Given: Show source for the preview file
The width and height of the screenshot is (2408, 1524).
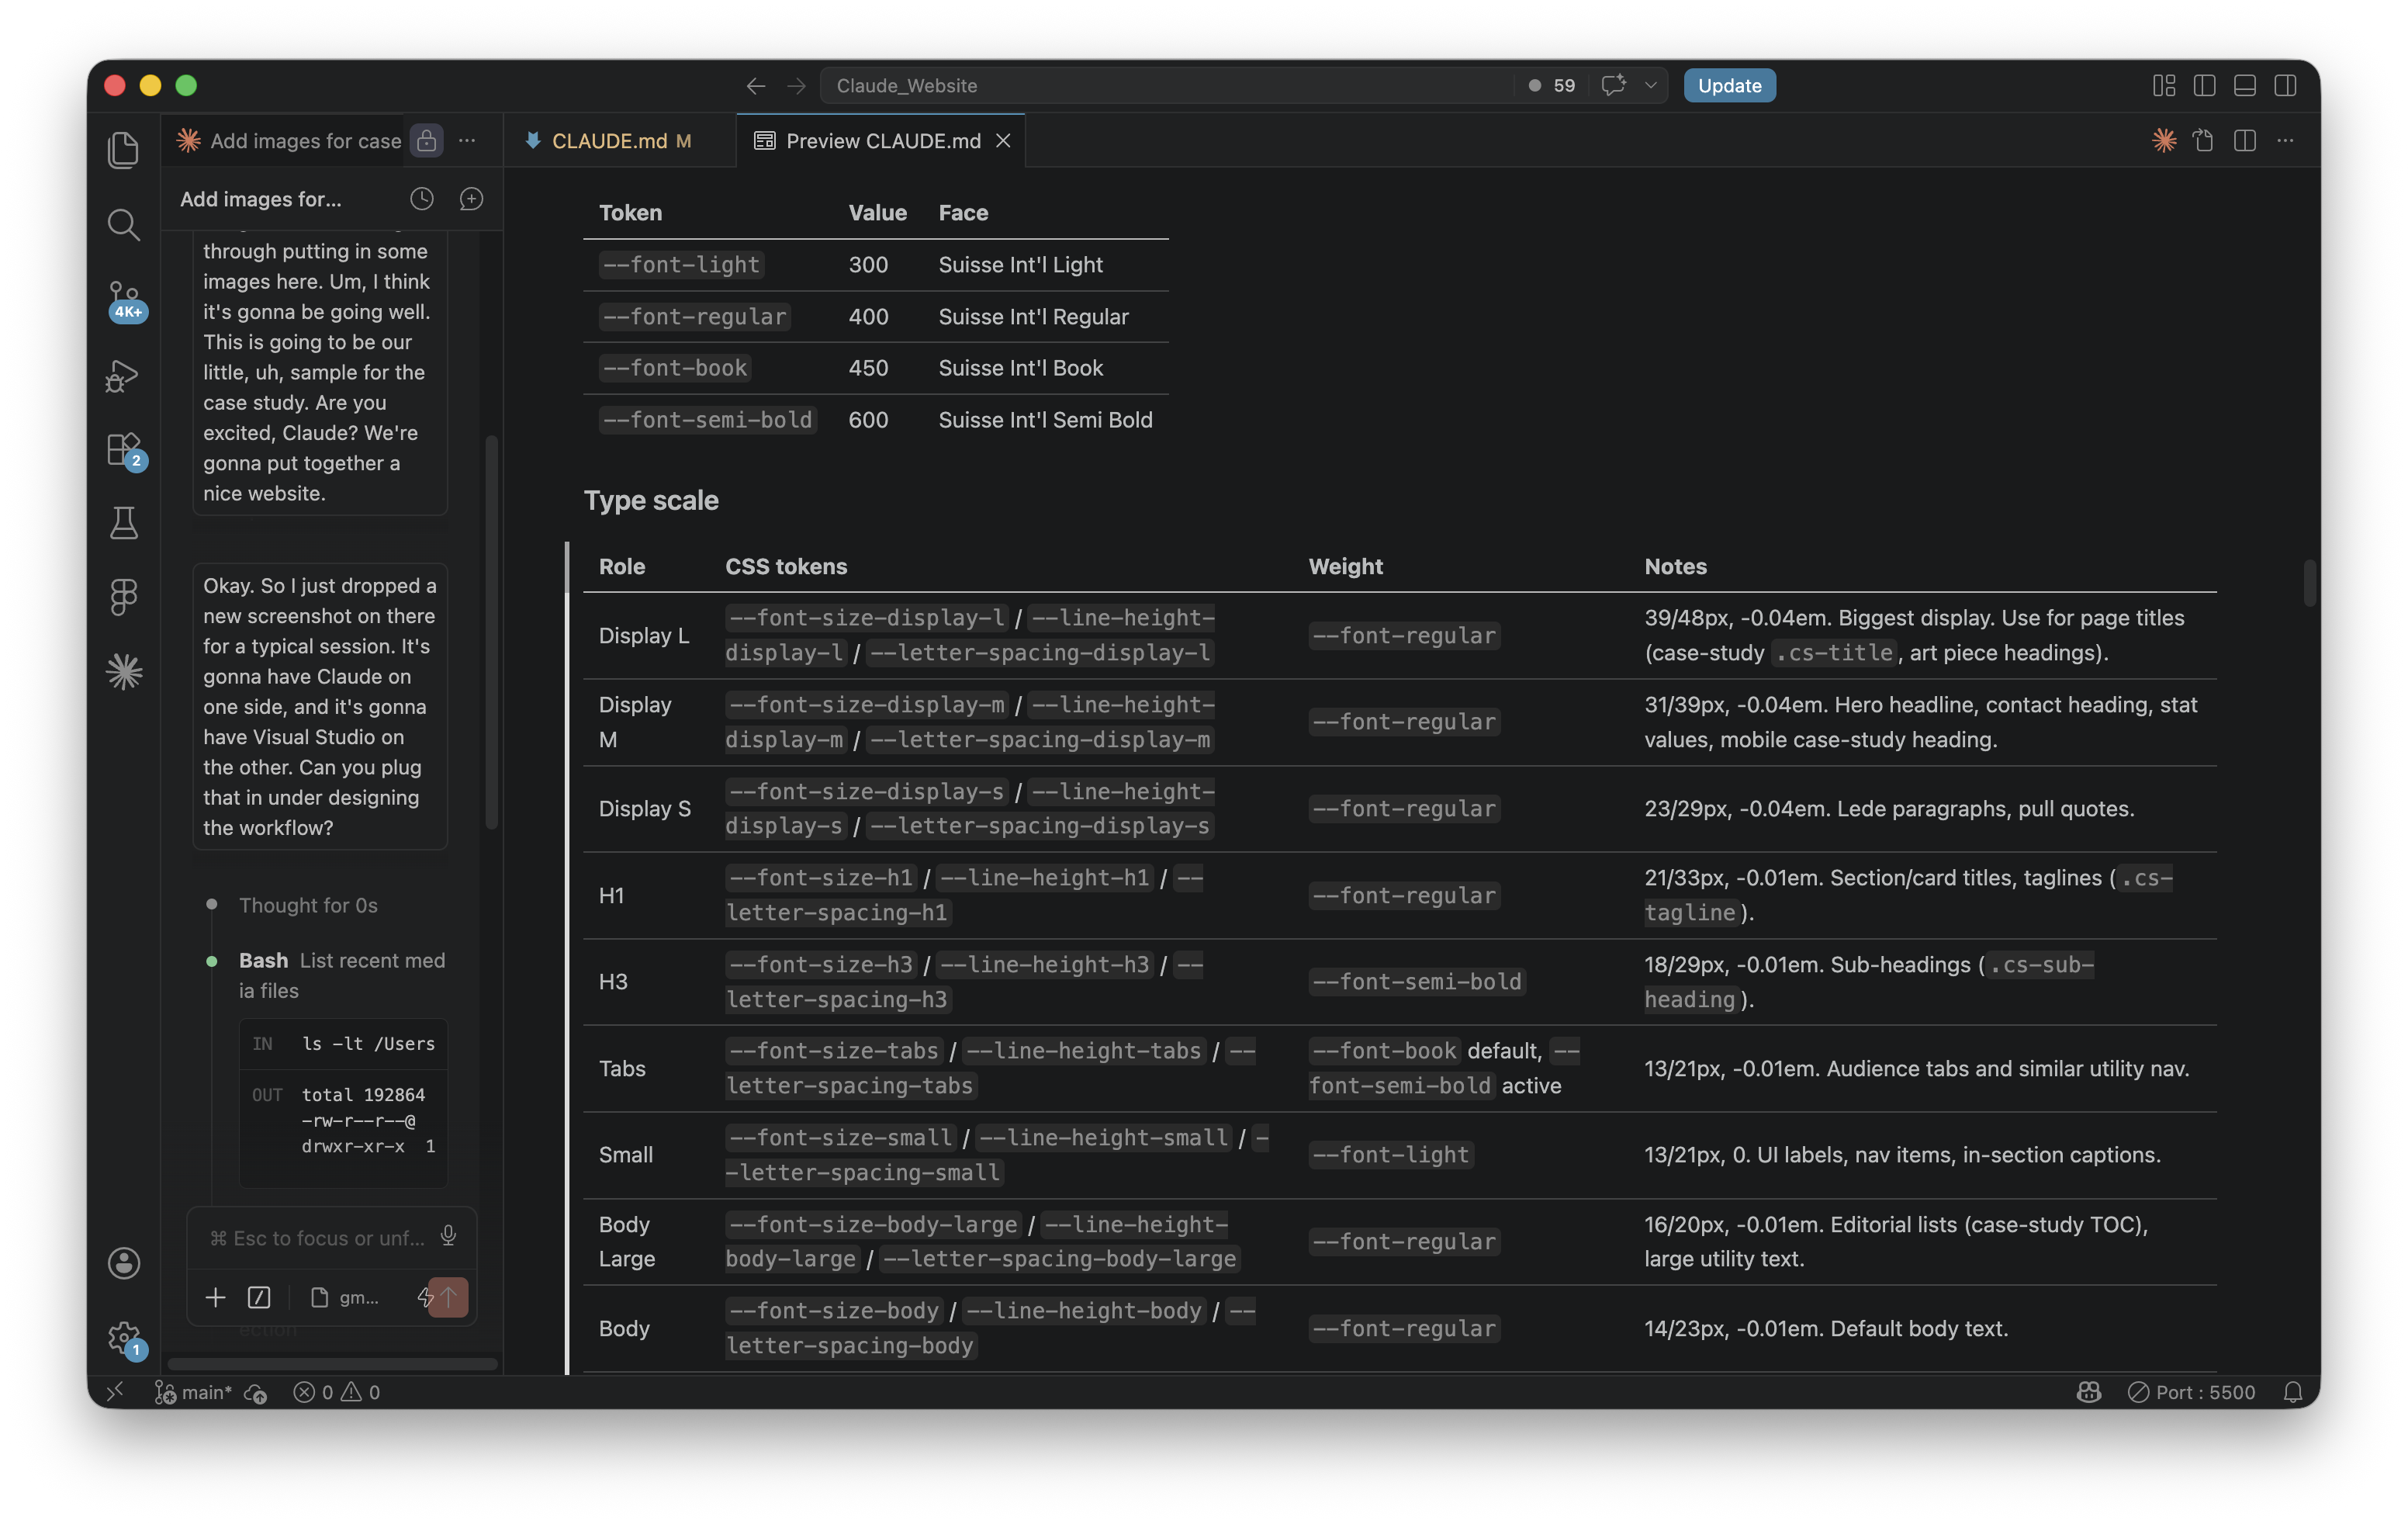Looking at the screenshot, I should click(x=2204, y=141).
